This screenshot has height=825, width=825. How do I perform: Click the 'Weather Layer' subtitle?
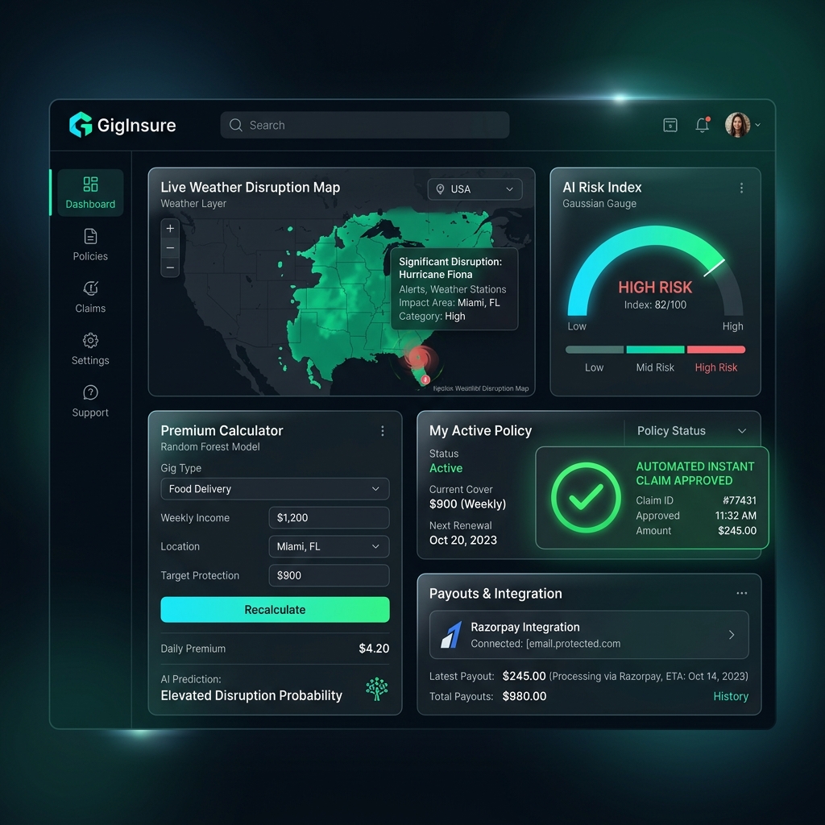click(193, 204)
